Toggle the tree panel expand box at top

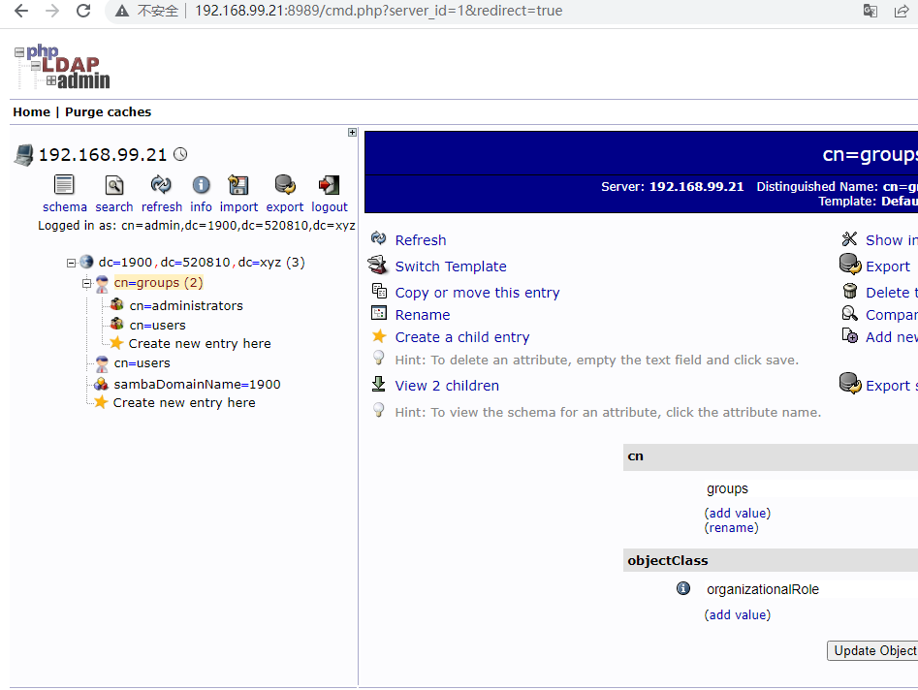pos(352,133)
